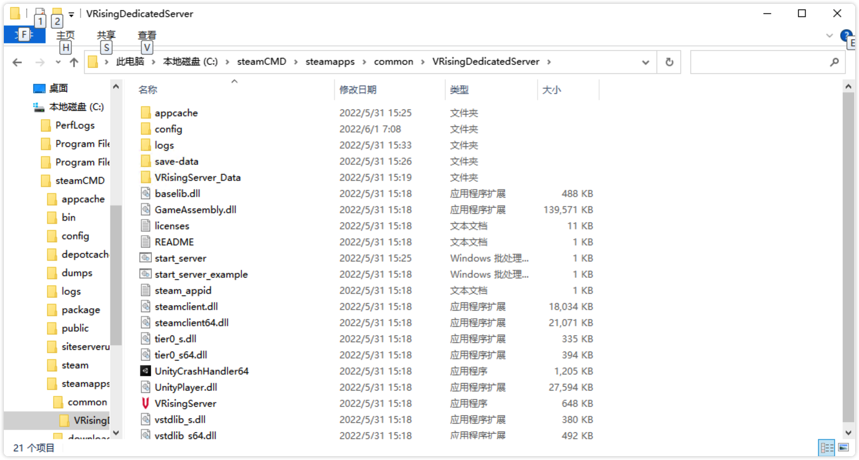Open the 主页 ribbon tab
The height and width of the screenshot is (460, 859).
click(x=65, y=35)
